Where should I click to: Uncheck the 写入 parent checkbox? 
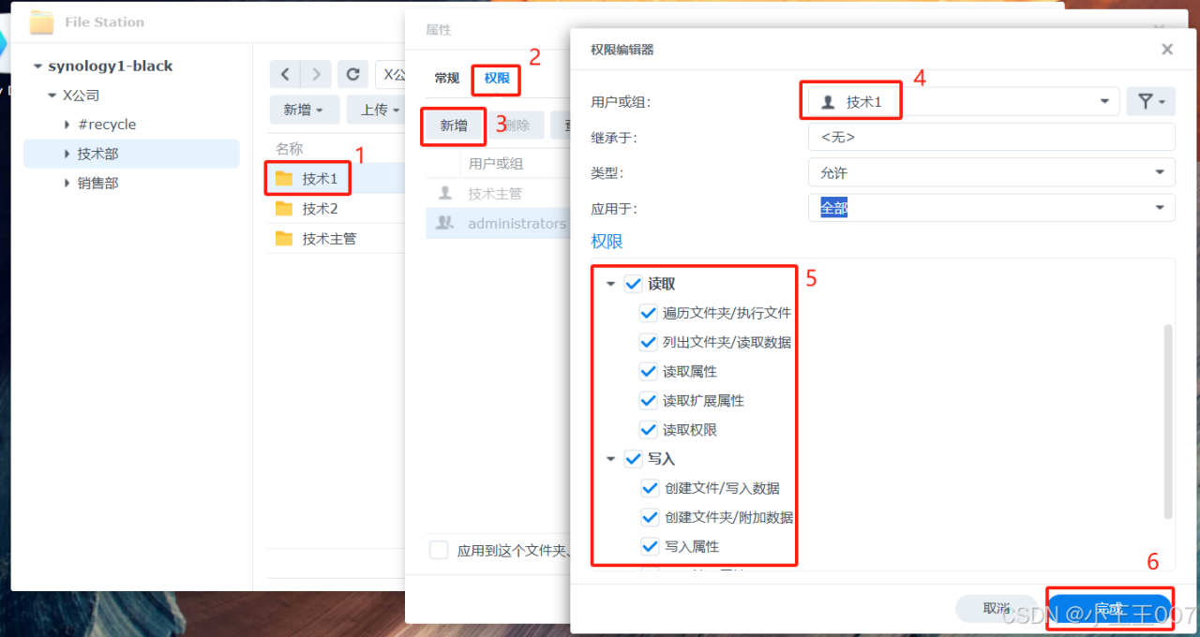tap(633, 458)
